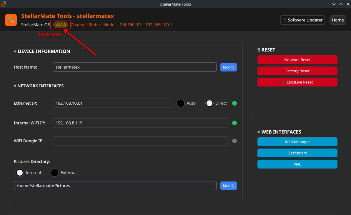This screenshot has height=215, width=351.
Task: Click the 'SM-160' model value
Action: (127, 25)
